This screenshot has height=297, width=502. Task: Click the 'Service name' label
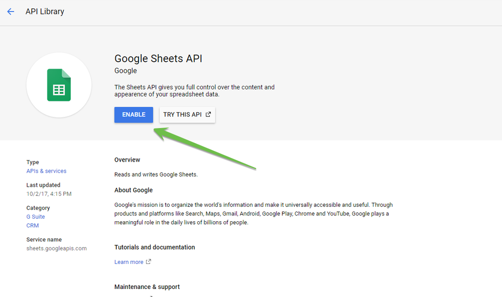point(44,239)
